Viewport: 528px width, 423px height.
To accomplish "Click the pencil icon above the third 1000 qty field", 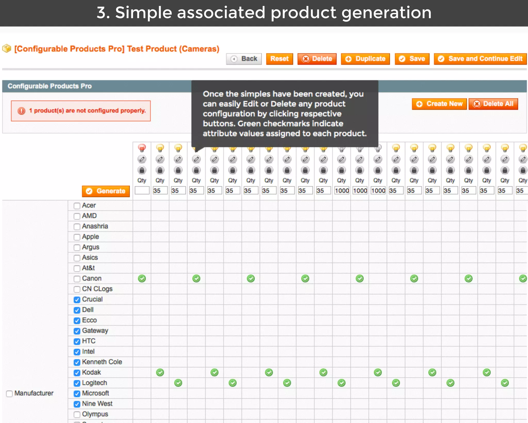I will click(x=378, y=159).
